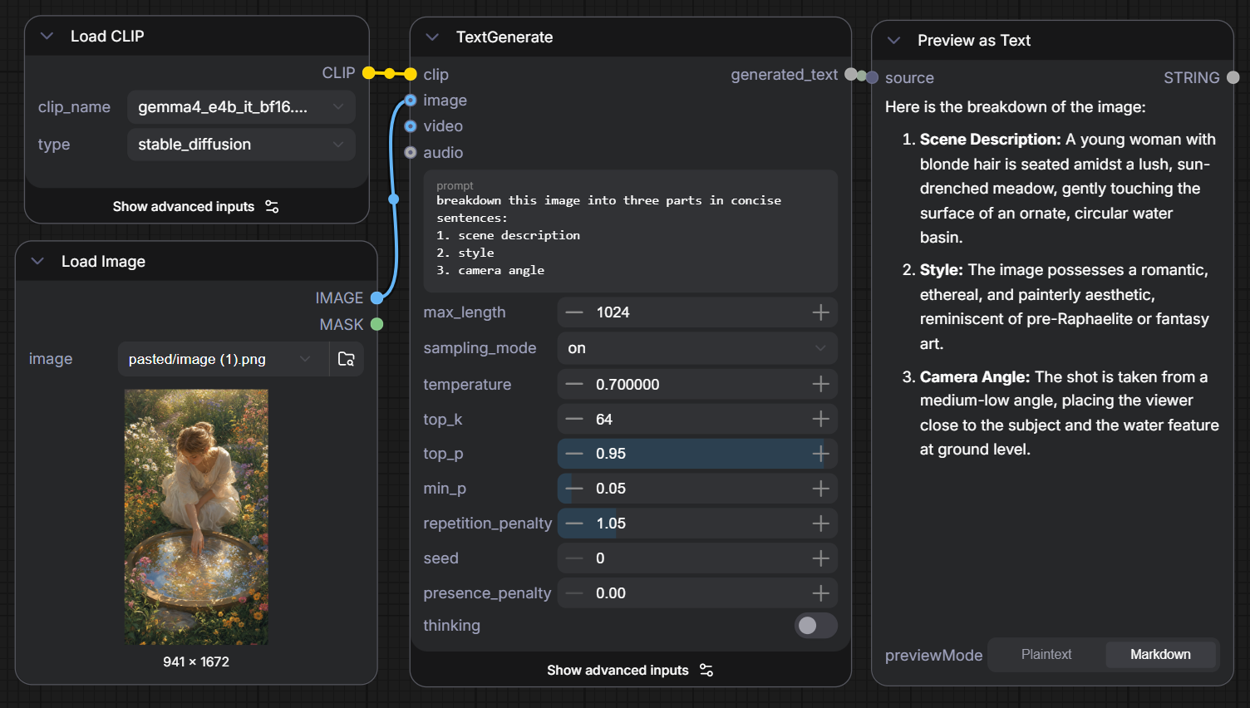Click the blue IMAGE output connector
Viewport: 1250px width, 708px height.
(x=377, y=298)
